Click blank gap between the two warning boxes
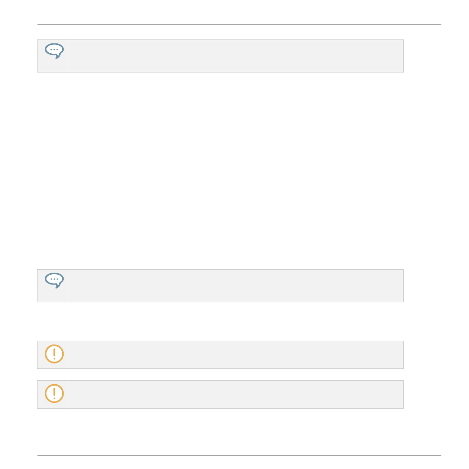Screen dimensions: 469x469 [x=220, y=374]
